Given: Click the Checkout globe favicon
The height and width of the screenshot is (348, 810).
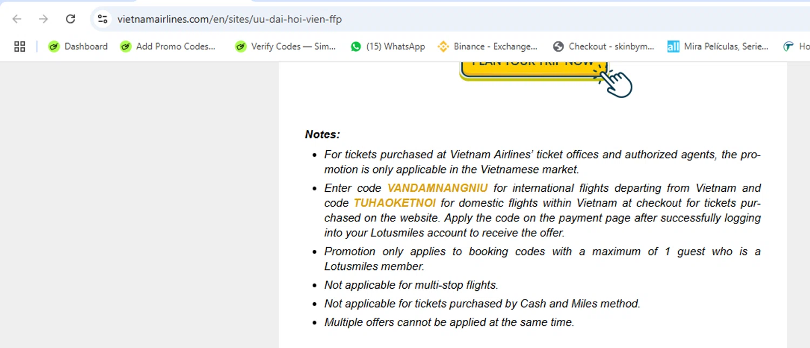Looking at the screenshot, I should pyautogui.click(x=559, y=47).
